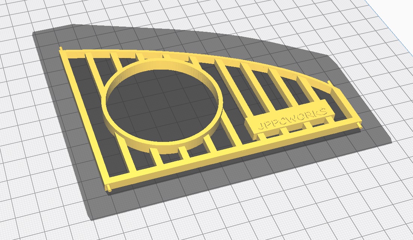Click the letter S in JPPCWORKS text
Image resolution: width=413 pixels, height=240 pixels.
coord(324,111)
